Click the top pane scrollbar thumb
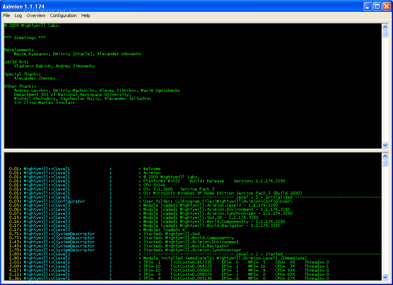The image size is (393, 285). pos(385,34)
